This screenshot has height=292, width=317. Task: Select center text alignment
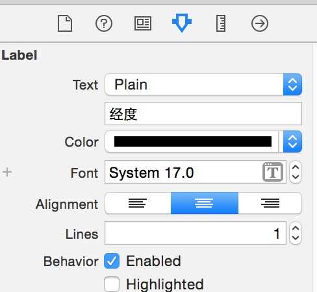[205, 203]
